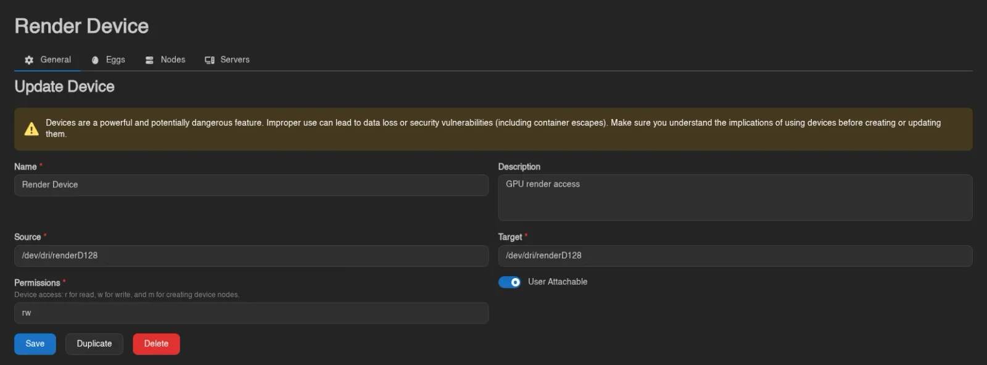The image size is (987, 365).
Task: Focus the Description text area
Action: click(x=735, y=197)
